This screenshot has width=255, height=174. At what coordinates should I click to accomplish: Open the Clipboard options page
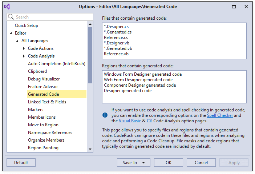tap(37, 71)
